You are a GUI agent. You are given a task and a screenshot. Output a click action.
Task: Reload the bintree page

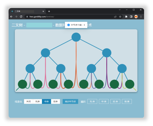tap(21, 16)
